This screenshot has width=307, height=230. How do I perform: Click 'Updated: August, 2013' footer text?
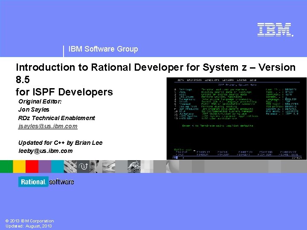[x=29, y=226]
